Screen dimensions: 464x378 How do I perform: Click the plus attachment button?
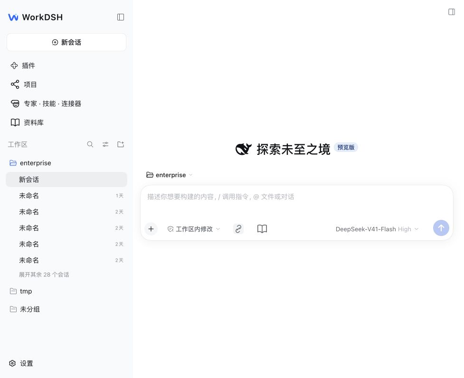(x=151, y=229)
